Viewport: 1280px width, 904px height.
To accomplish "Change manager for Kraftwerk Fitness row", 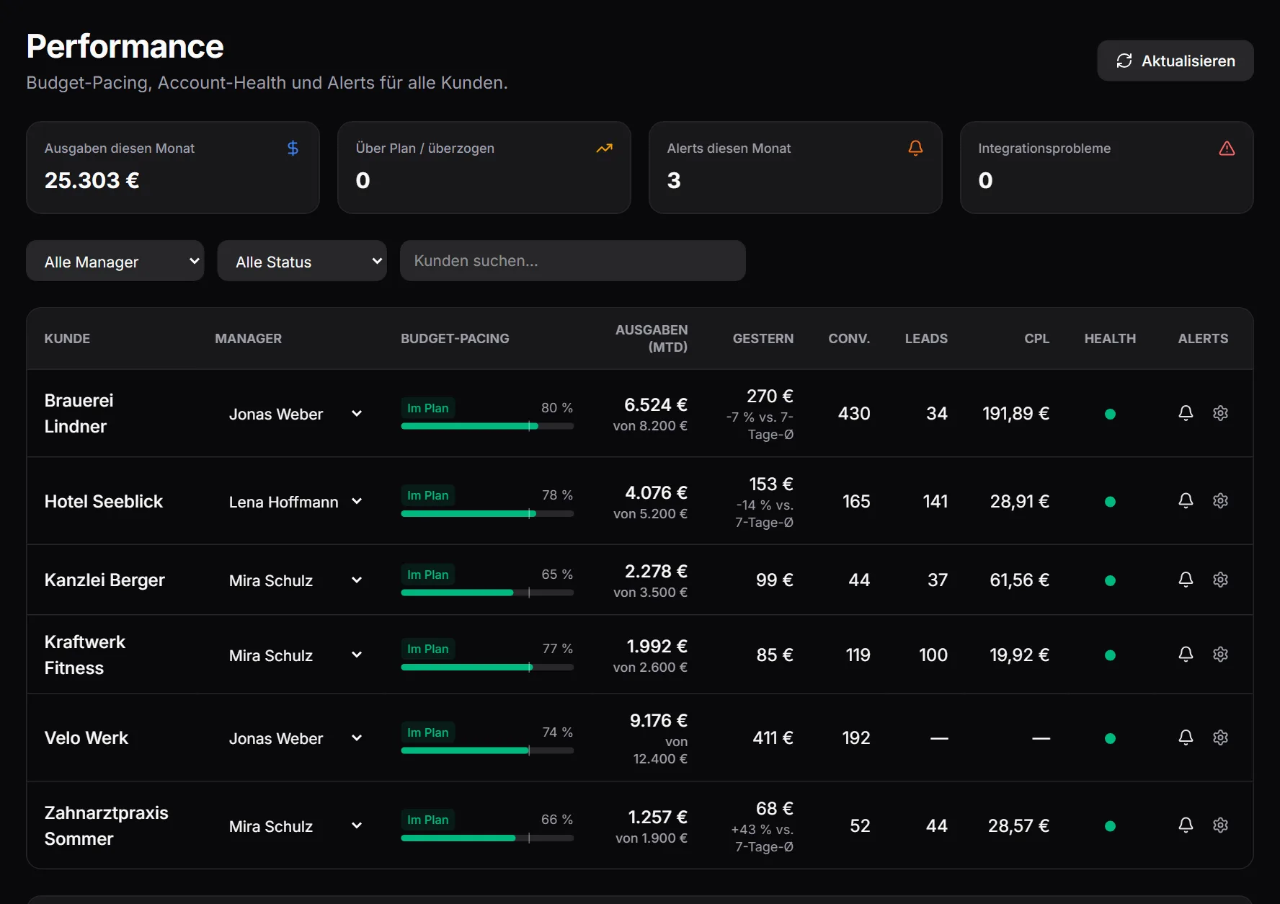I will pyautogui.click(x=295, y=655).
